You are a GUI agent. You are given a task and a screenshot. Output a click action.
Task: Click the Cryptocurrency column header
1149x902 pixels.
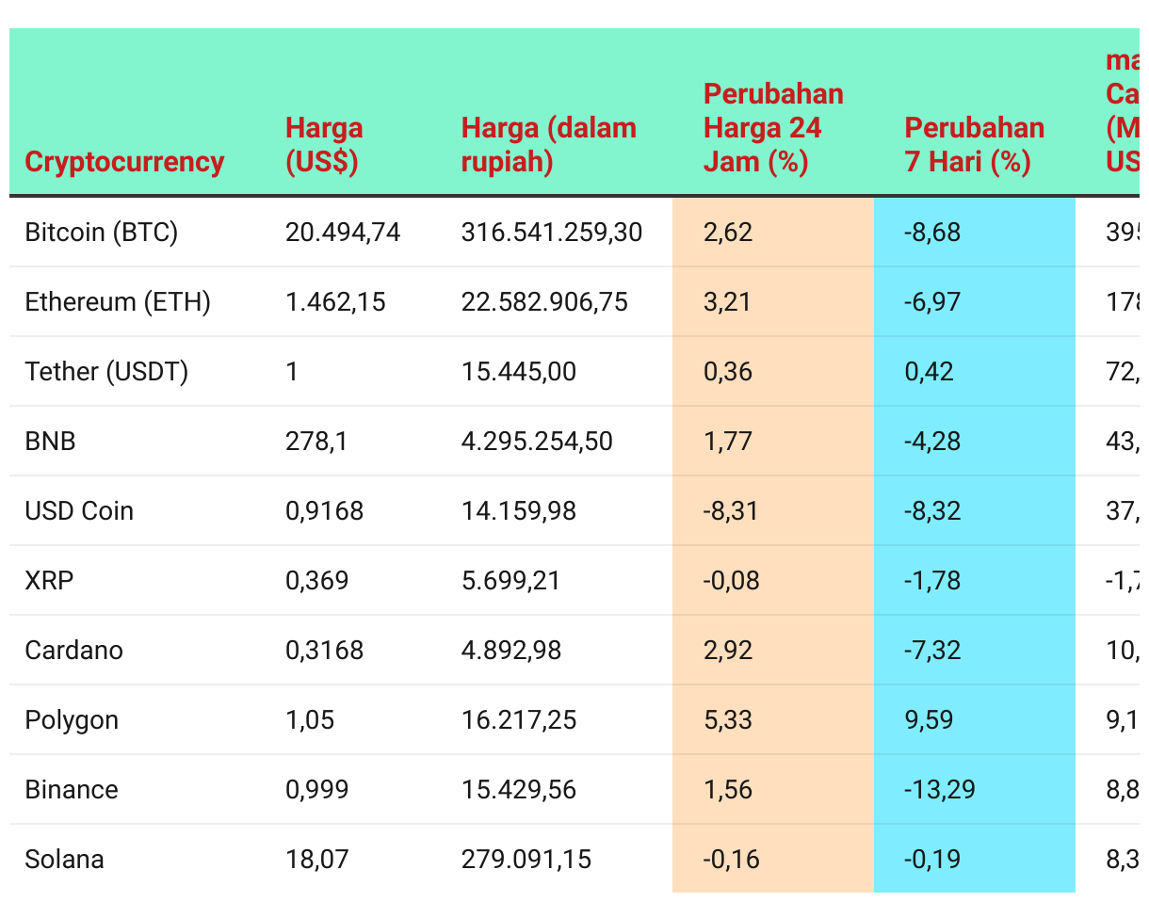124,162
